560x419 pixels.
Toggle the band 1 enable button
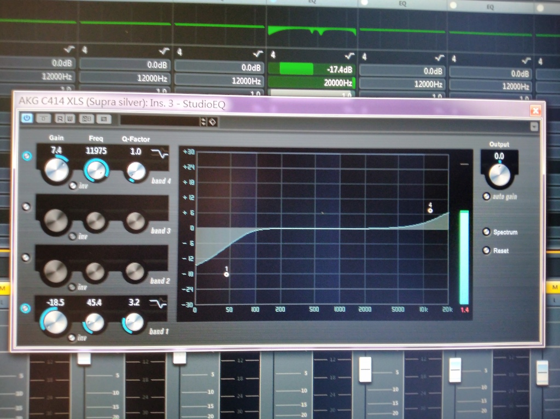click(25, 308)
